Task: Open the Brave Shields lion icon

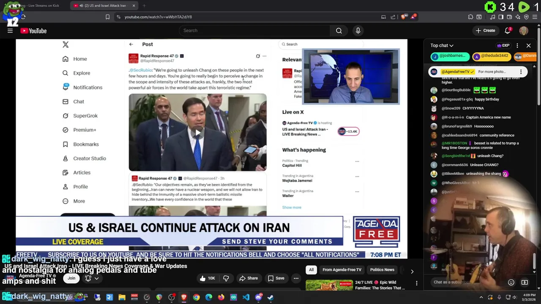Action: point(404,17)
